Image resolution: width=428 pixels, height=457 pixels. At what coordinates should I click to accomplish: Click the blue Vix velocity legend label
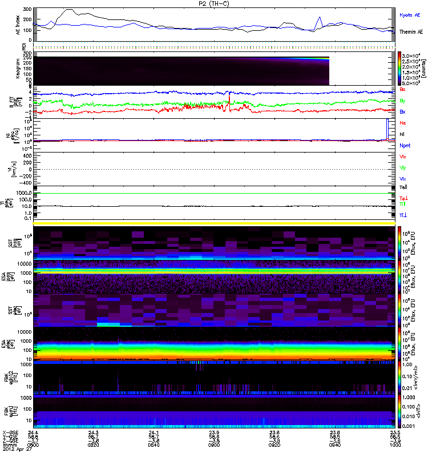point(403,178)
